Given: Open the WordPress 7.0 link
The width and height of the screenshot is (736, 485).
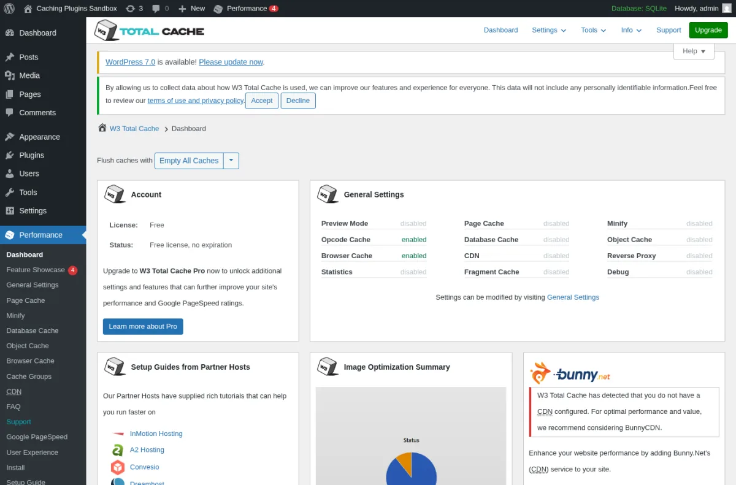Looking at the screenshot, I should pyautogui.click(x=130, y=62).
